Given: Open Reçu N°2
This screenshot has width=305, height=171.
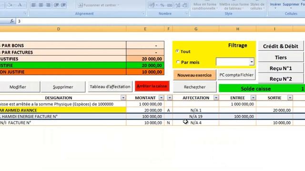Looking at the screenshot, I should [x=281, y=79].
